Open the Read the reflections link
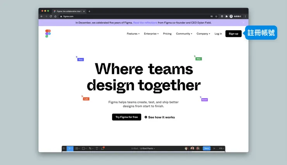 coord(145,23)
